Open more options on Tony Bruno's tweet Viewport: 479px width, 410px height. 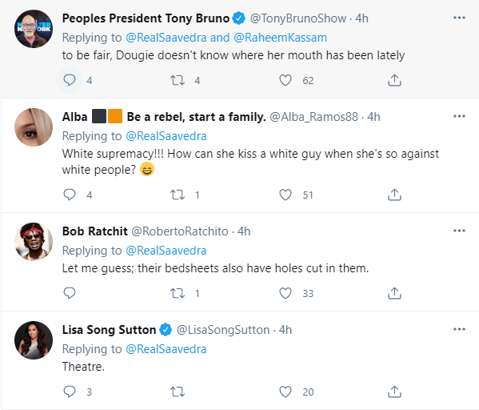pos(459,18)
